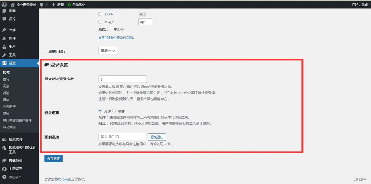
Task: Click the 保存更改 button
Action: point(53,159)
